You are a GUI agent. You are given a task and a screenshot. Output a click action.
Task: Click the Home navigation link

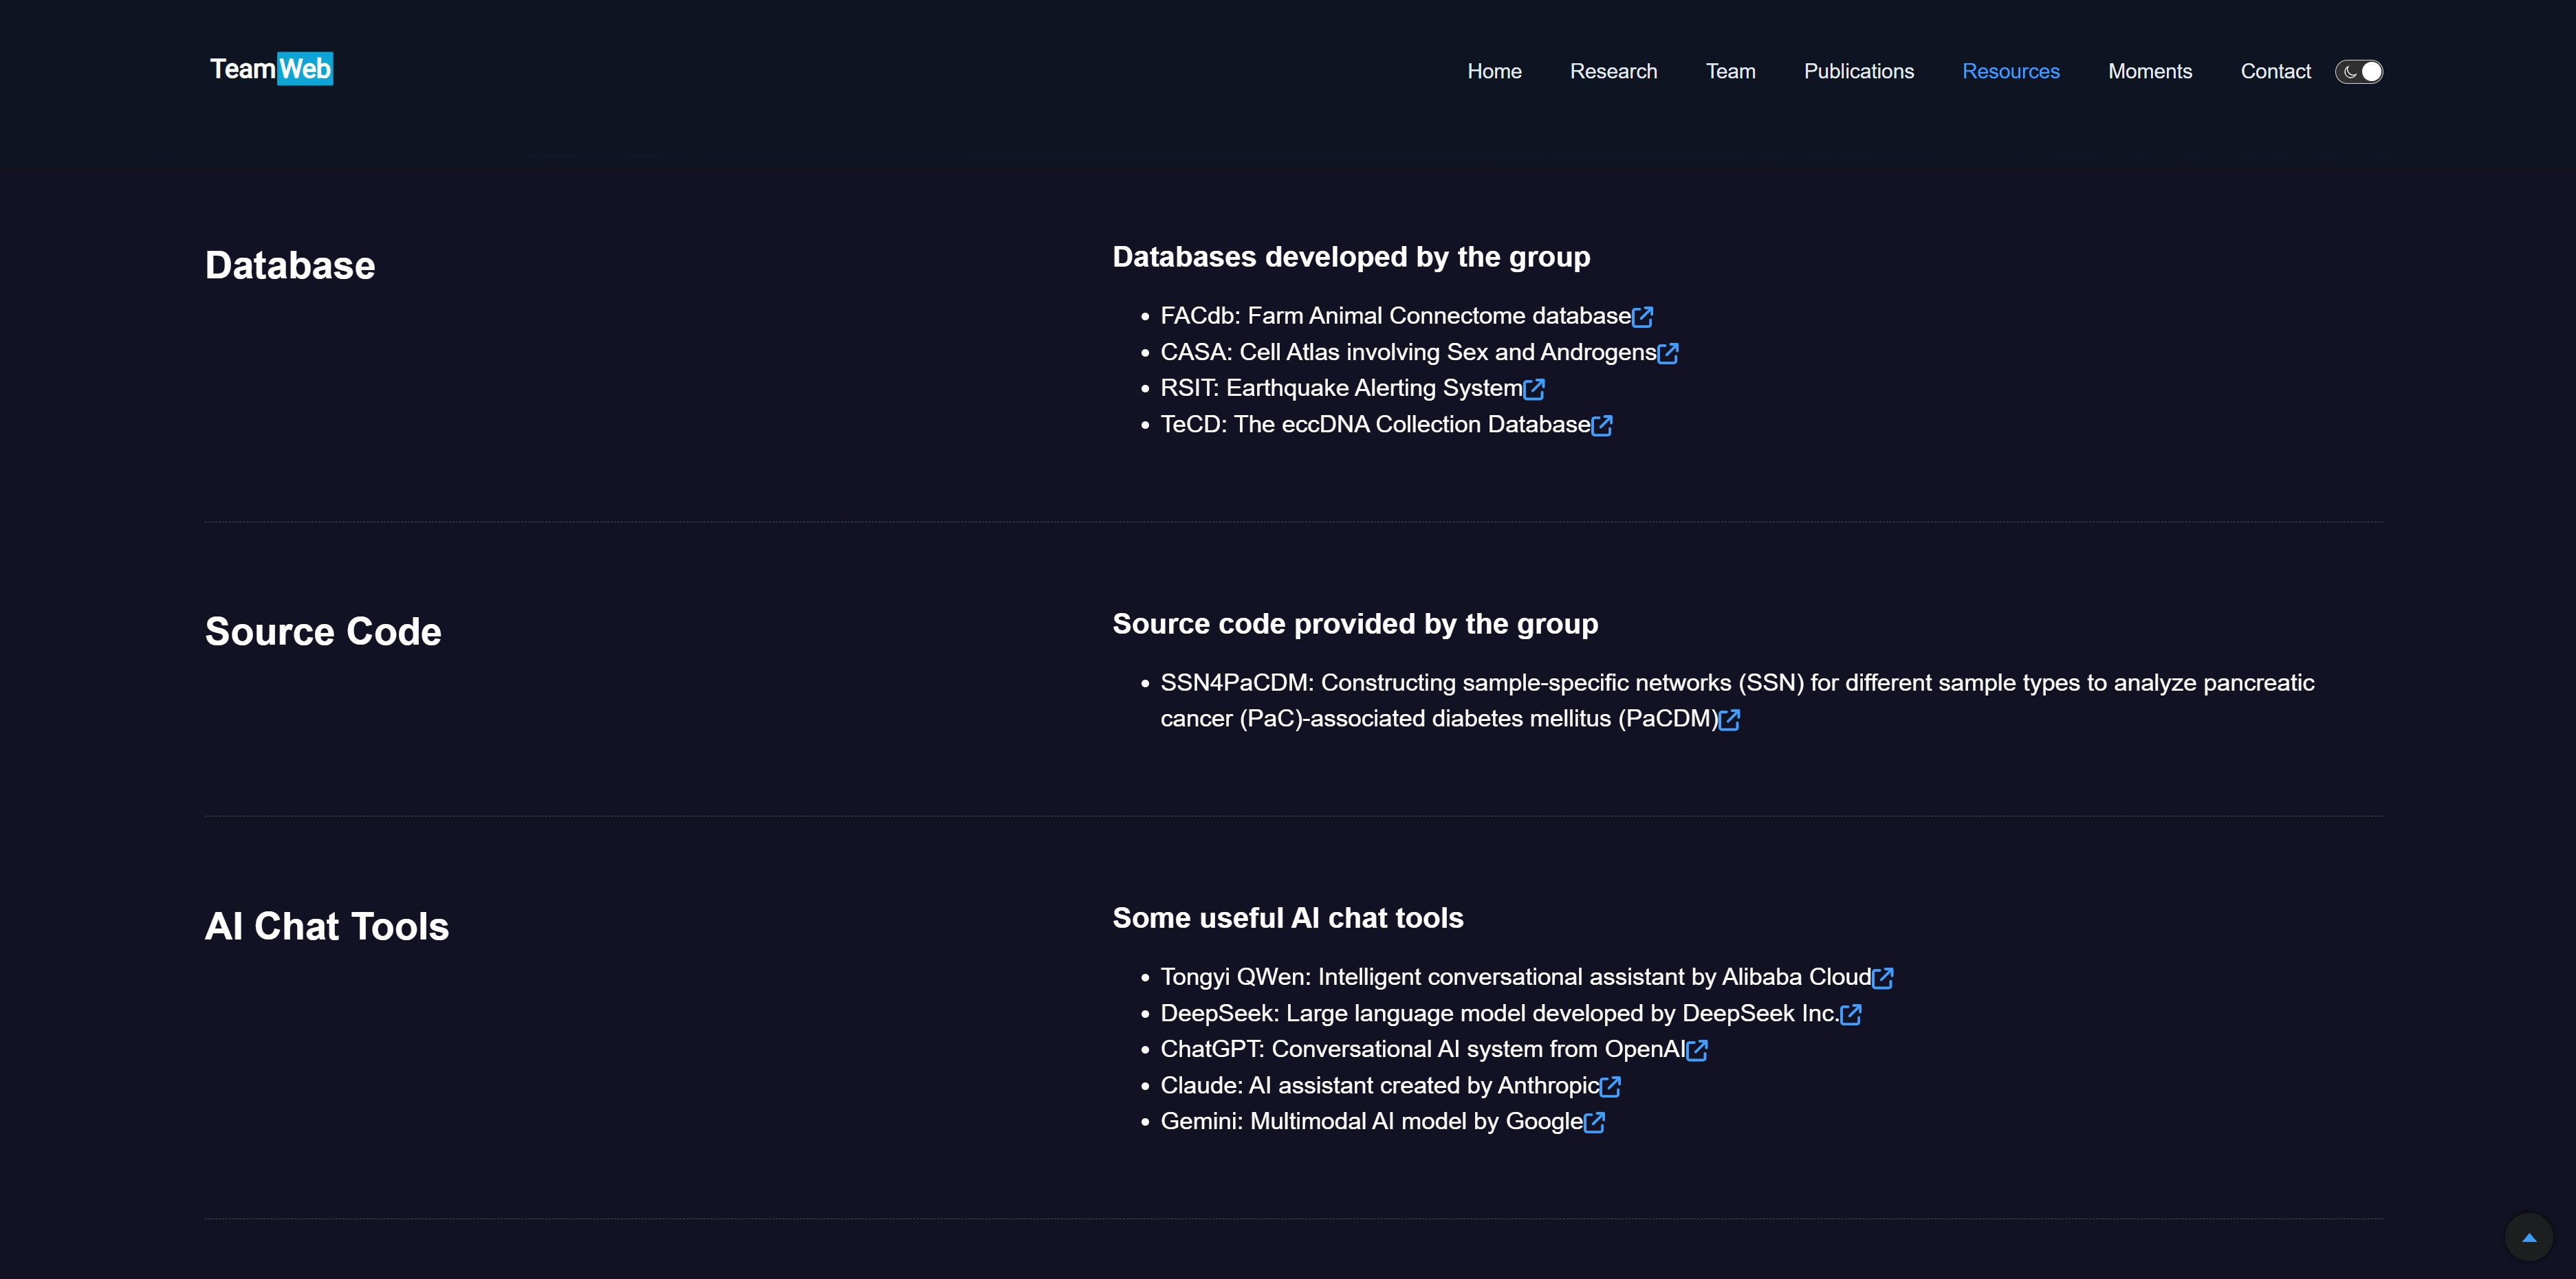pos(1494,71)
